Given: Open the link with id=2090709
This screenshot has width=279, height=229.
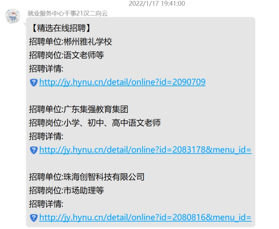Looking at the screenshot, I should pyautogui.click(x=122, y=82).
